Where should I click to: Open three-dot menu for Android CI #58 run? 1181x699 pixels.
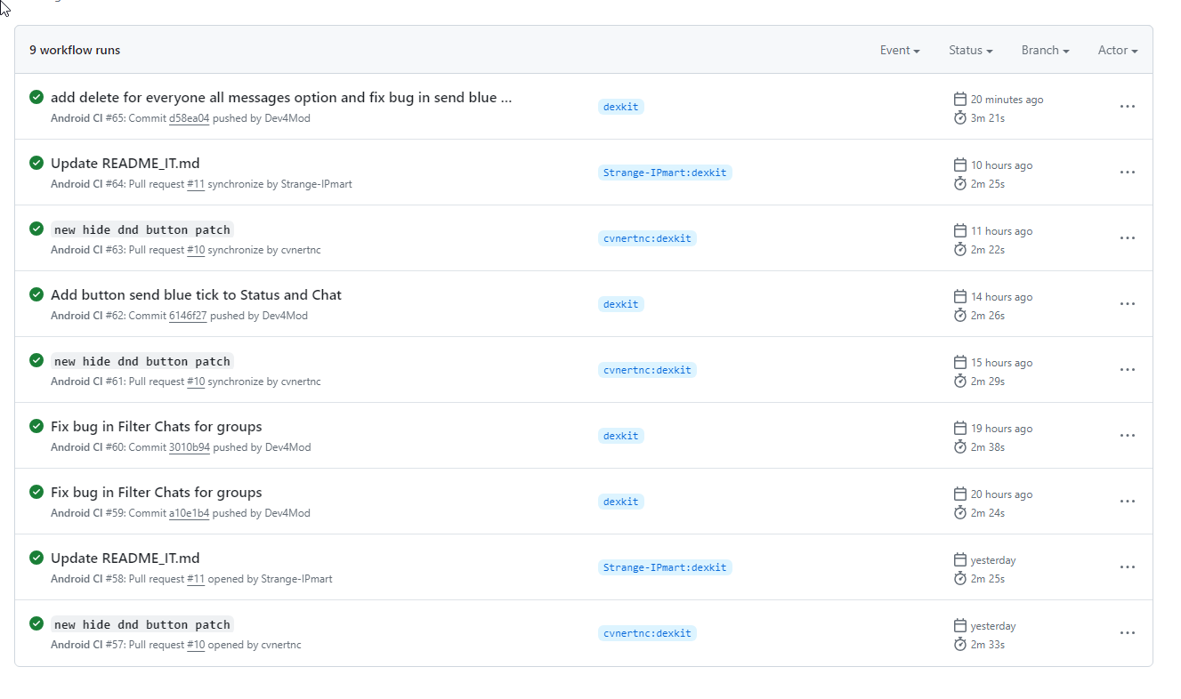(1127, 567)
